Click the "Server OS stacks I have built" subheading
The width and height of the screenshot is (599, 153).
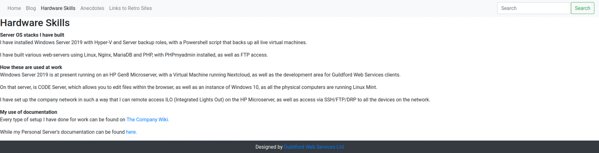pos(32,35)
